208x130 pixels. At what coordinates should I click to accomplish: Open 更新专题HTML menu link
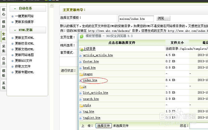pyautogui.click(x=24, y=72)
